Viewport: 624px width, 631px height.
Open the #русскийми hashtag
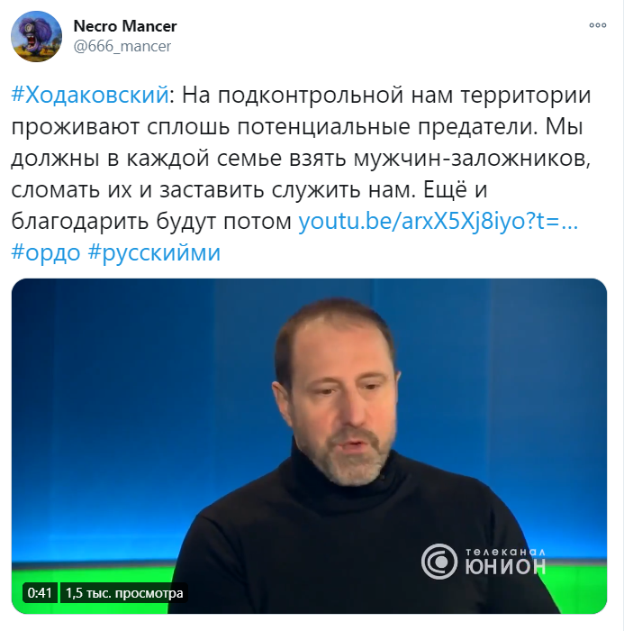click(154, 252)
